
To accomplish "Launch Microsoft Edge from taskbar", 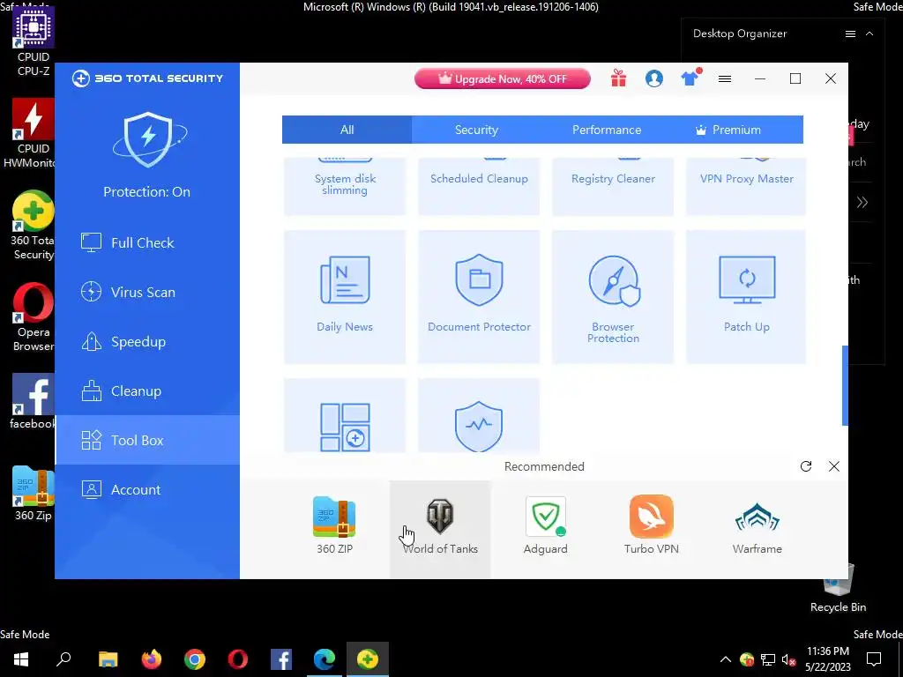I will coord(325,659).
